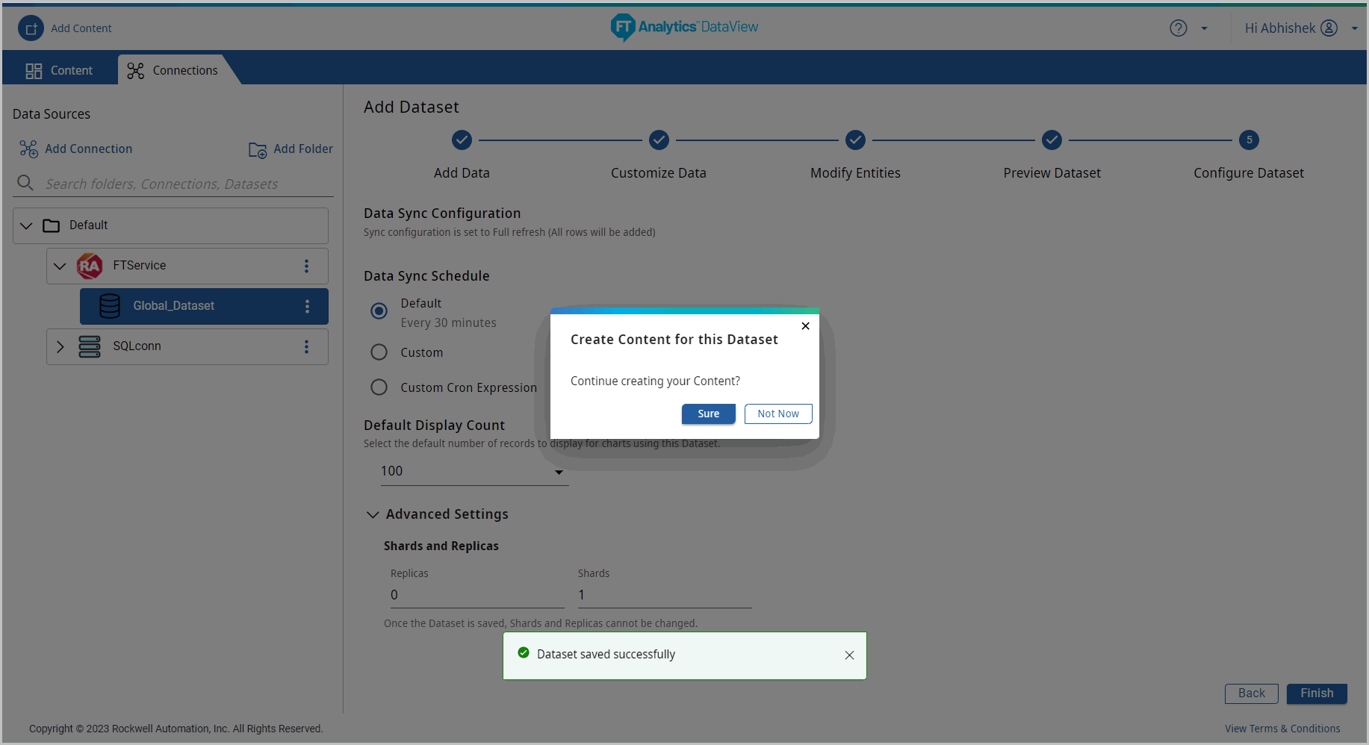
Task: Expand the SQLconn connection chevron
Action: point(60,346)
